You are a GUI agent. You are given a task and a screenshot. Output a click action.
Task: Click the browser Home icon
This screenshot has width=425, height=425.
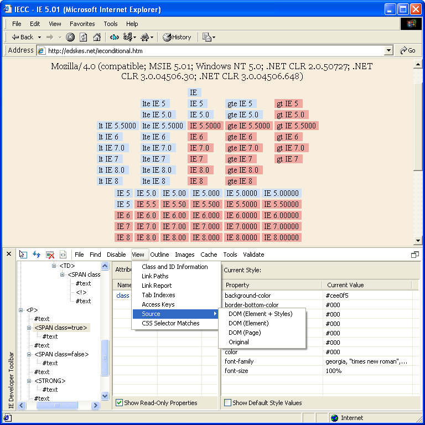point(97,37)
